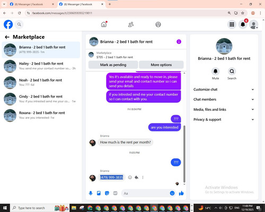Click the chat scrollbar thumb

[x=184, y=154]
